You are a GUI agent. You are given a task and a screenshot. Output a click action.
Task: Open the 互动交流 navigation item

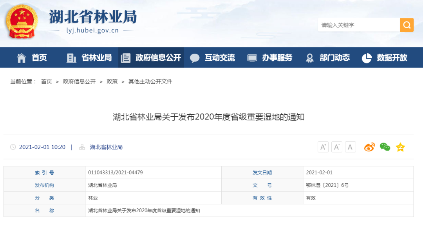click(213, 58)
